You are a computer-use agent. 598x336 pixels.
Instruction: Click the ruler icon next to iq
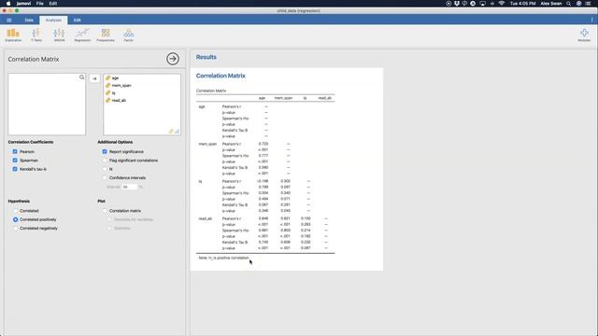[x=108, y=92]
